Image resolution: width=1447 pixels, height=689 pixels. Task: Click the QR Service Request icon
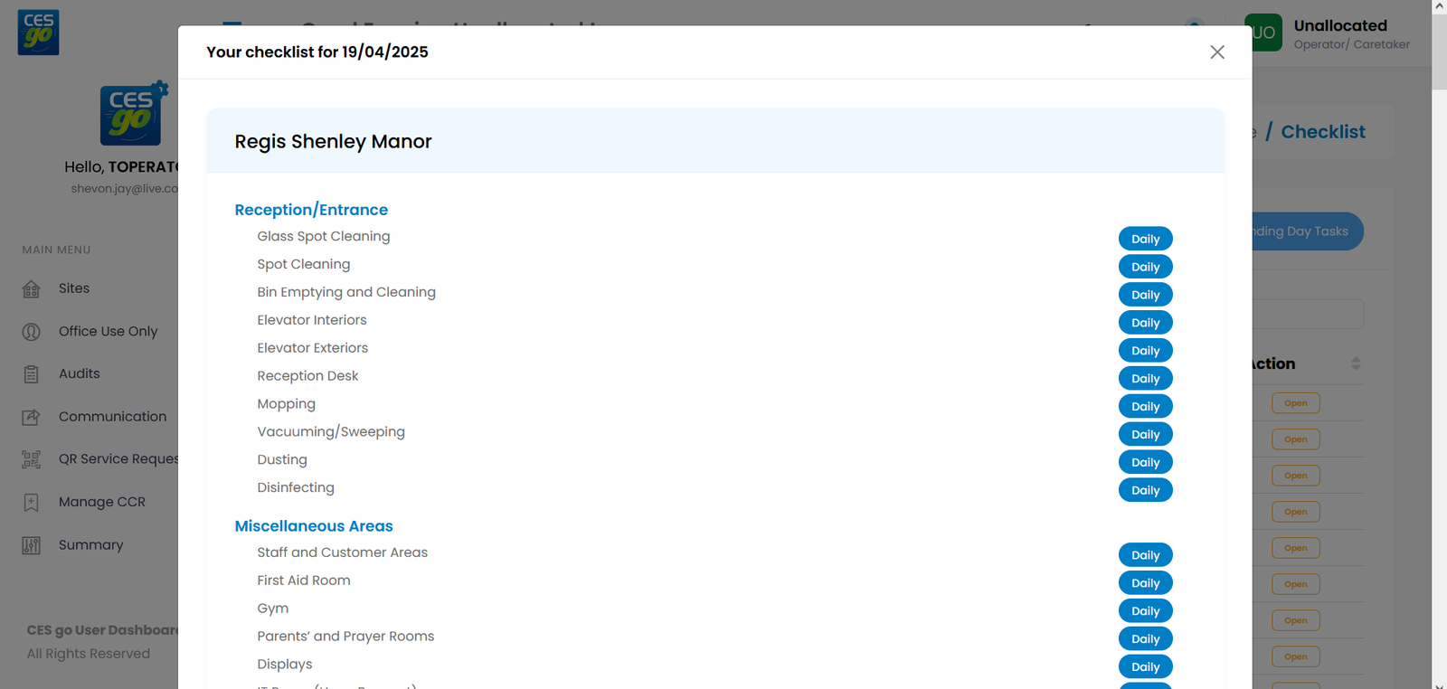(32, 459)
